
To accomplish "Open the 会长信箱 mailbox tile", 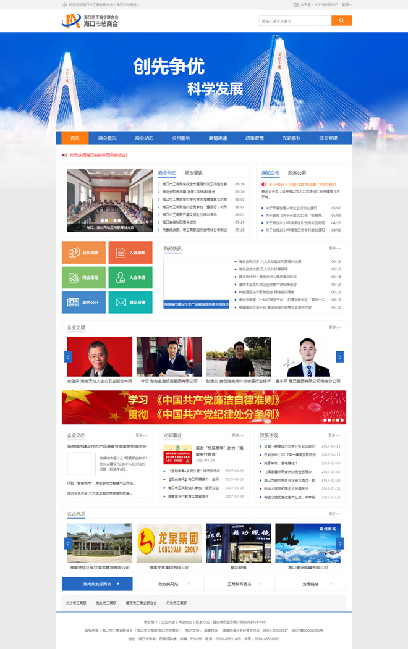I will pos(83,253).
